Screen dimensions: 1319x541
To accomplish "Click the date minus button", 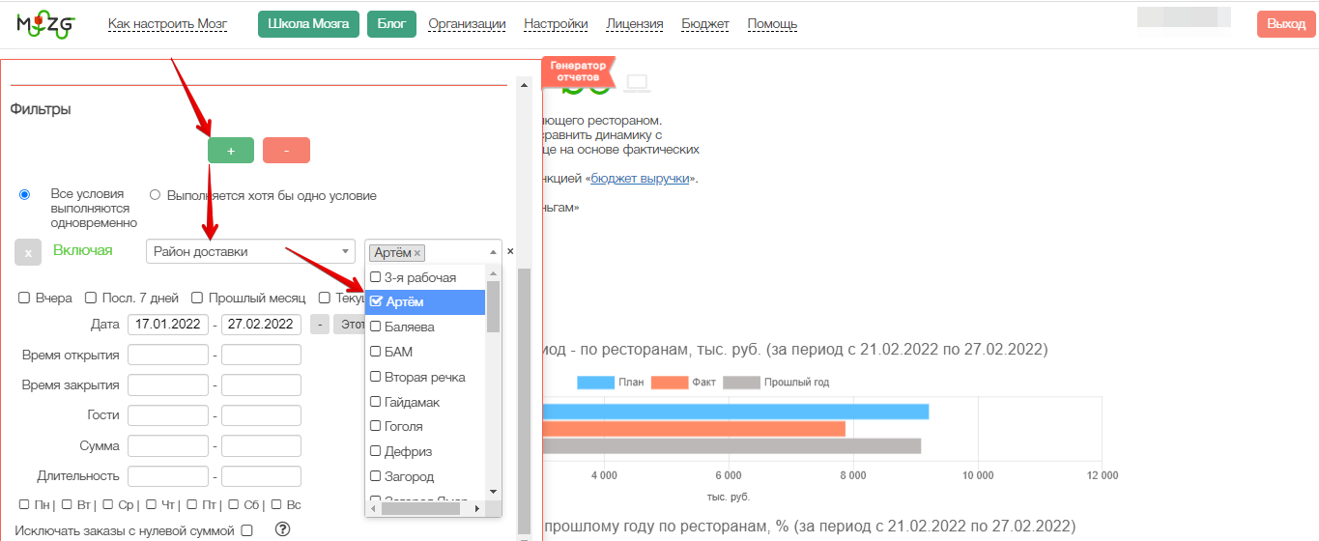I will (x=320, y=325).
